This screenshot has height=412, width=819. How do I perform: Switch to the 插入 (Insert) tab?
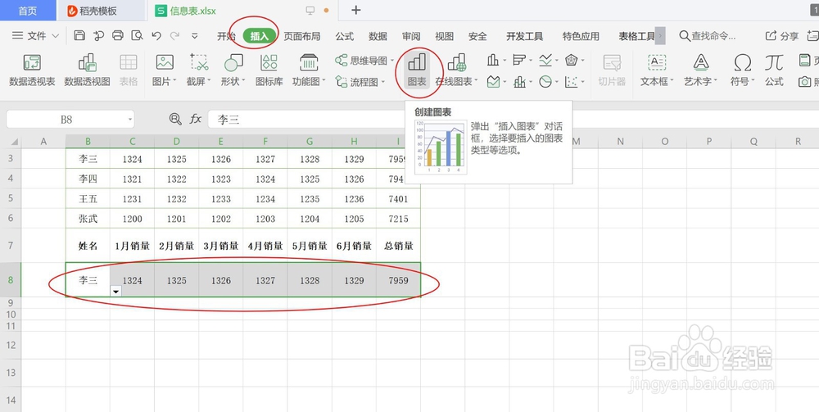[x=260, y=36]
